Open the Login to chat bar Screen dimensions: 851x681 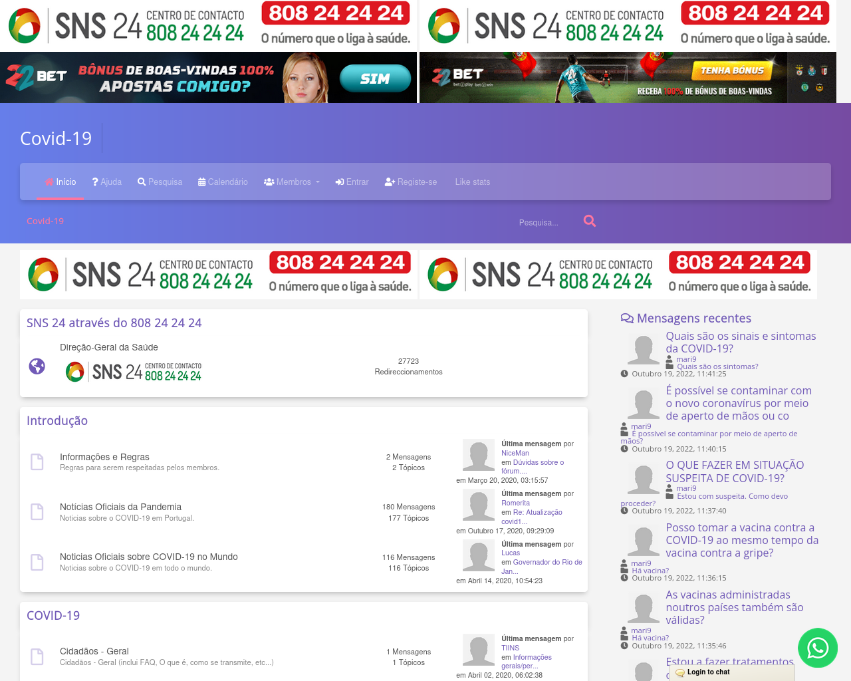tap(732, 672)
